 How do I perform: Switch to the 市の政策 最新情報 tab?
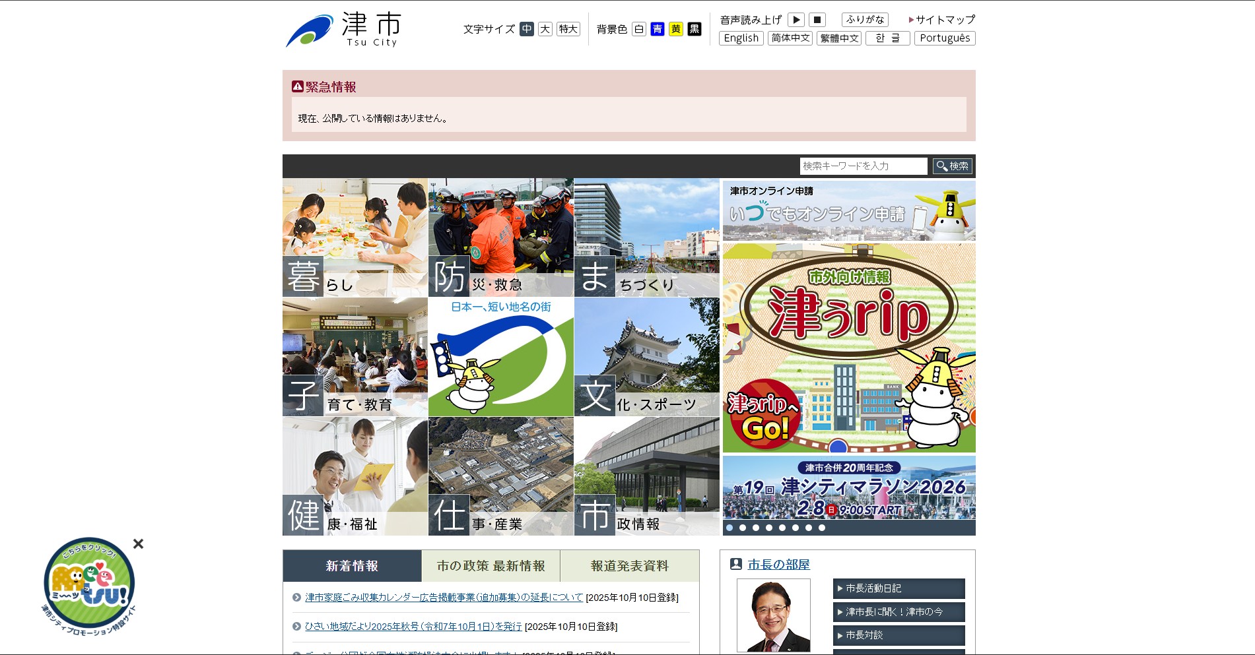(x=491, y=566)
